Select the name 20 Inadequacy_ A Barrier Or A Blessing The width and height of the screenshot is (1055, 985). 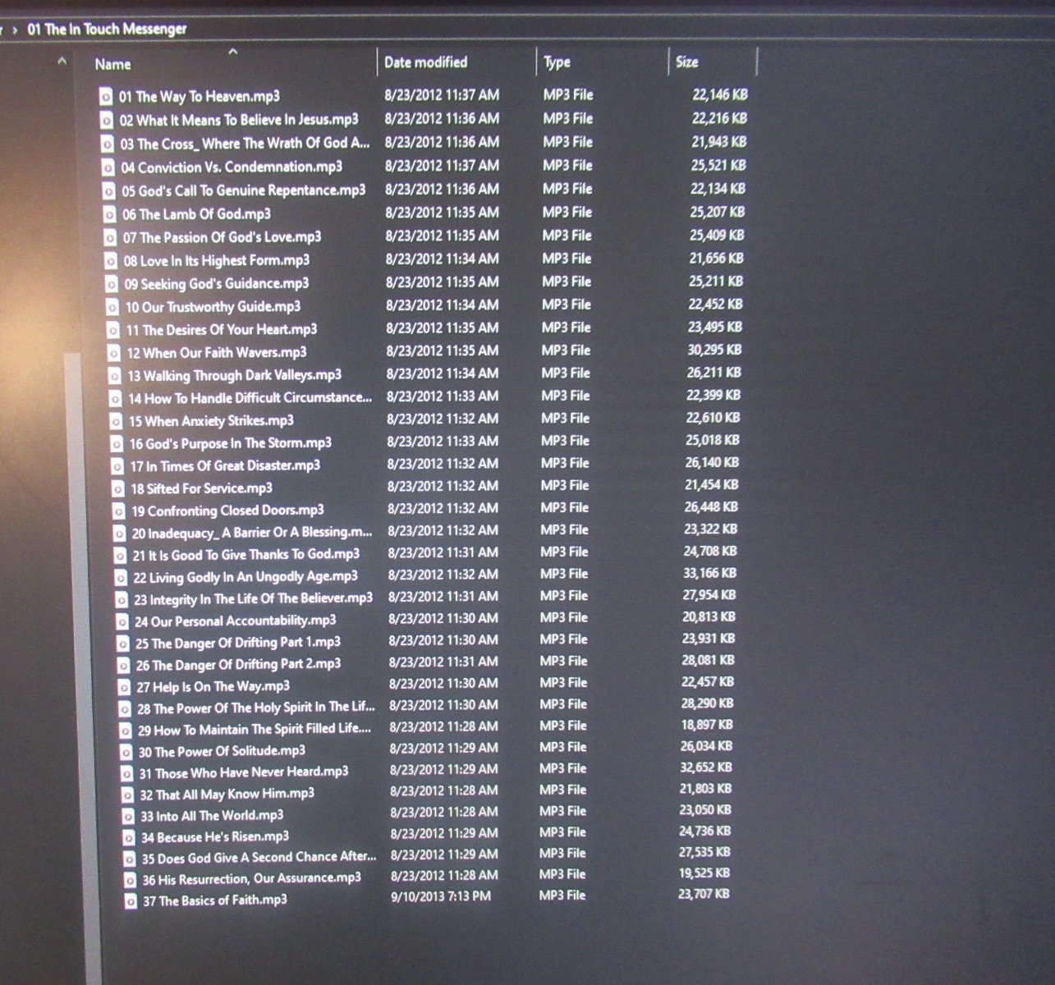(252, 533)
